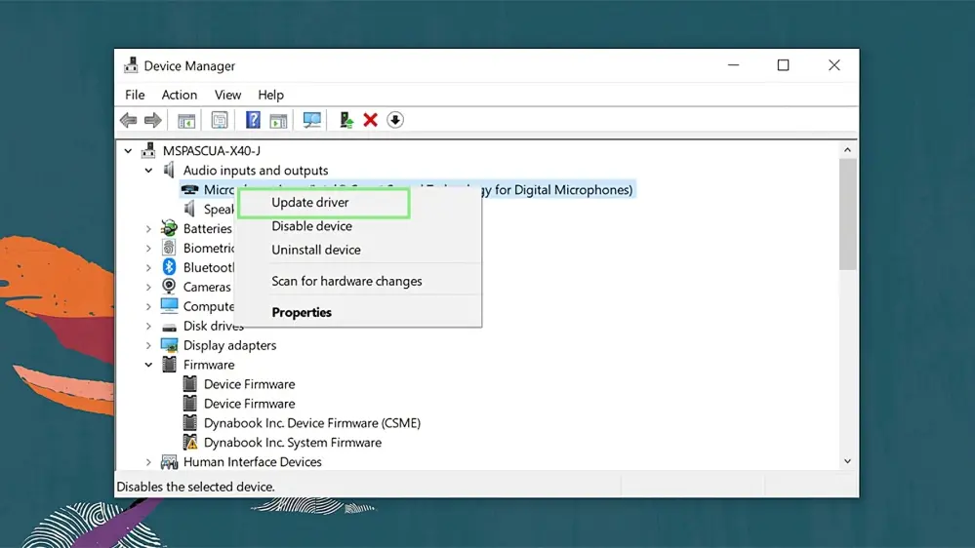Click the Human Interface Devices icon
This screenshot has height=548, width=975.
coord(169,461)
